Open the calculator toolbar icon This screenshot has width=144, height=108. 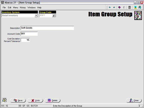(129, 7)
